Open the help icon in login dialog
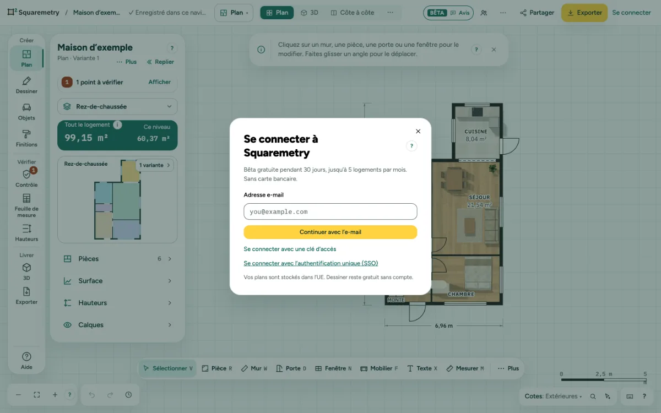661x413 pixels. (x=411, y=146)
